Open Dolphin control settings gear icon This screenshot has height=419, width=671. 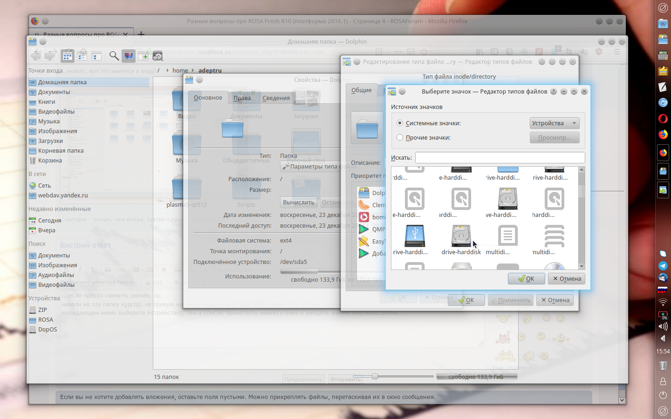(157, 56)
